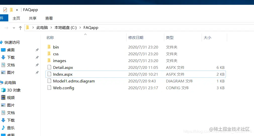
Task: Click the Index.aspx file name
Action: pyautogui.click(x=63, y=74)
